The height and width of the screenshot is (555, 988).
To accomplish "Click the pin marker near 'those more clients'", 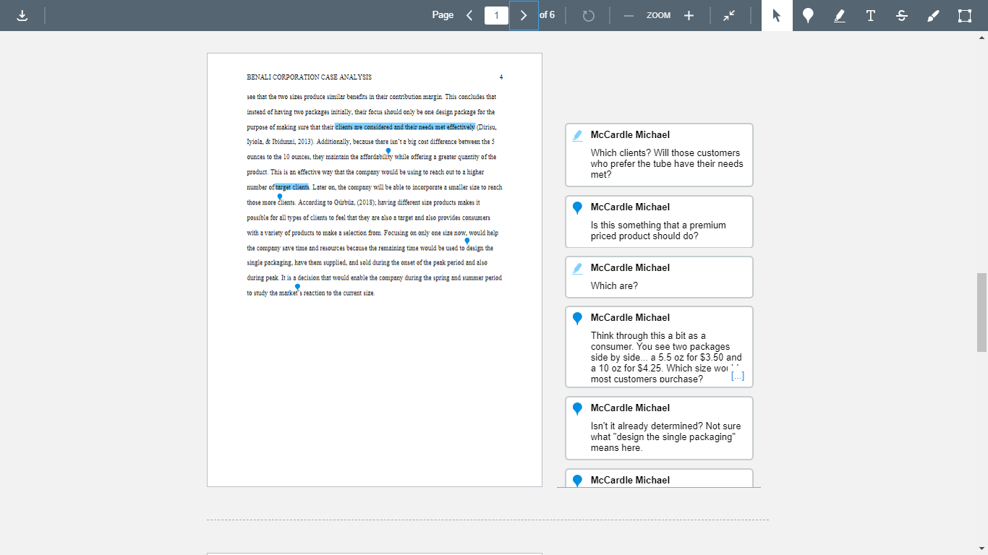I will (280, 197).
